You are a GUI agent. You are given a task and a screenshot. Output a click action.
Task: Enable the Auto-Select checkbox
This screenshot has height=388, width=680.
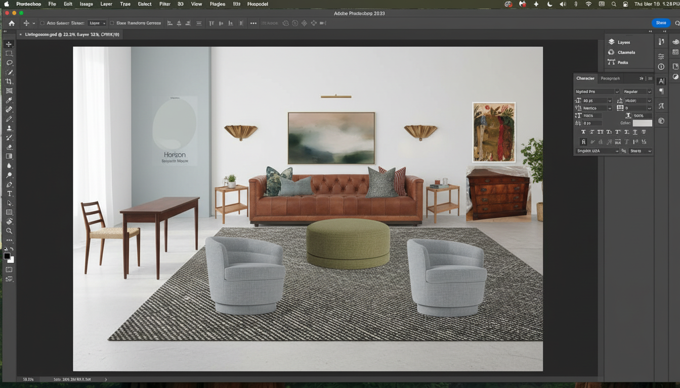point(42,23)
